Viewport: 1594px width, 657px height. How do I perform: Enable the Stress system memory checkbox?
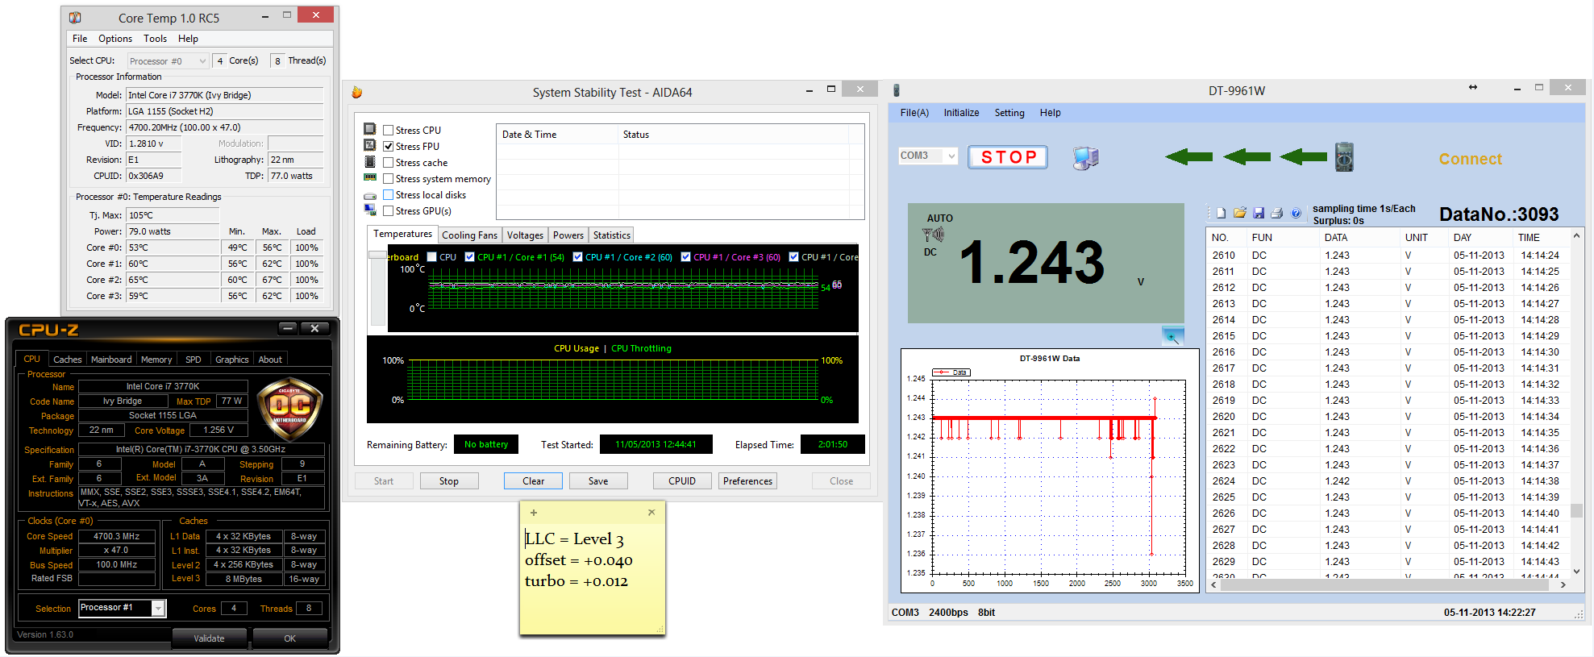point(389,179)
